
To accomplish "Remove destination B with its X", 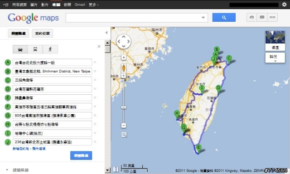I will point(95,71).
